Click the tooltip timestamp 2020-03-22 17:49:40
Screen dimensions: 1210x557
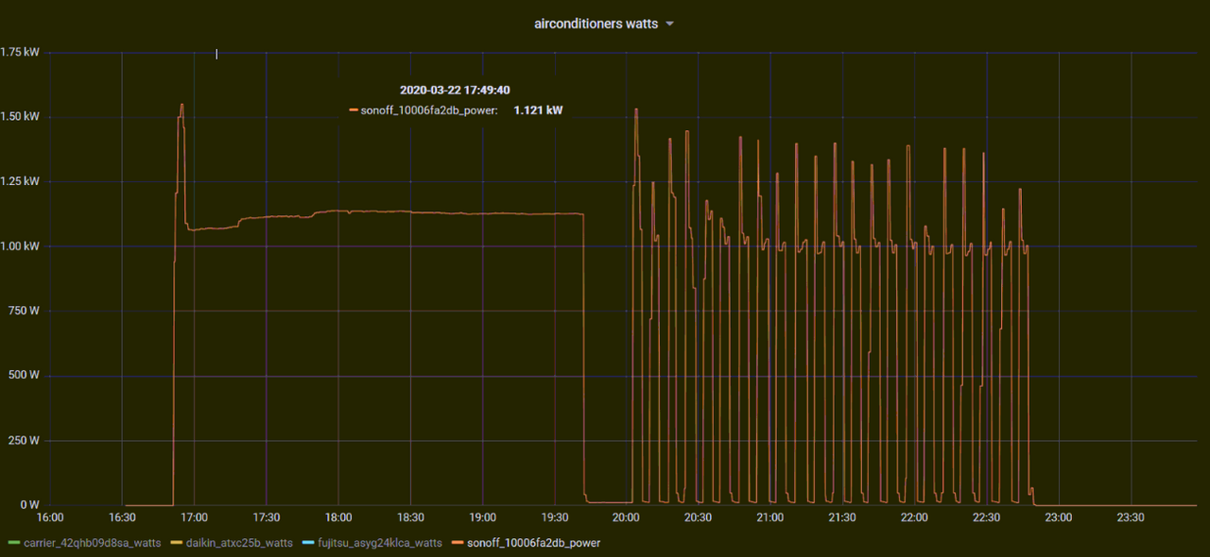tap(455, 91)
